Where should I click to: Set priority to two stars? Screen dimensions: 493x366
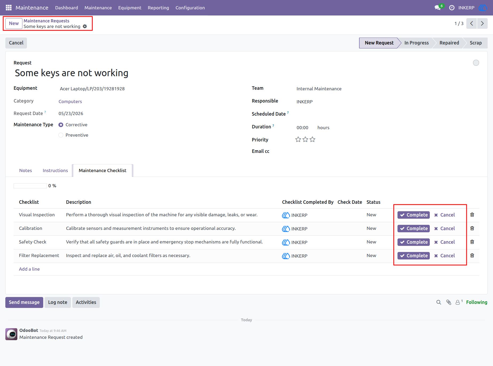tap(305, 139)
